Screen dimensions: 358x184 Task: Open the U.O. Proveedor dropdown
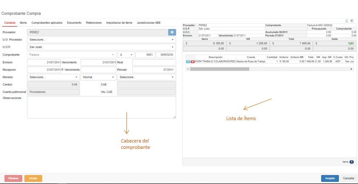(101, 39)
